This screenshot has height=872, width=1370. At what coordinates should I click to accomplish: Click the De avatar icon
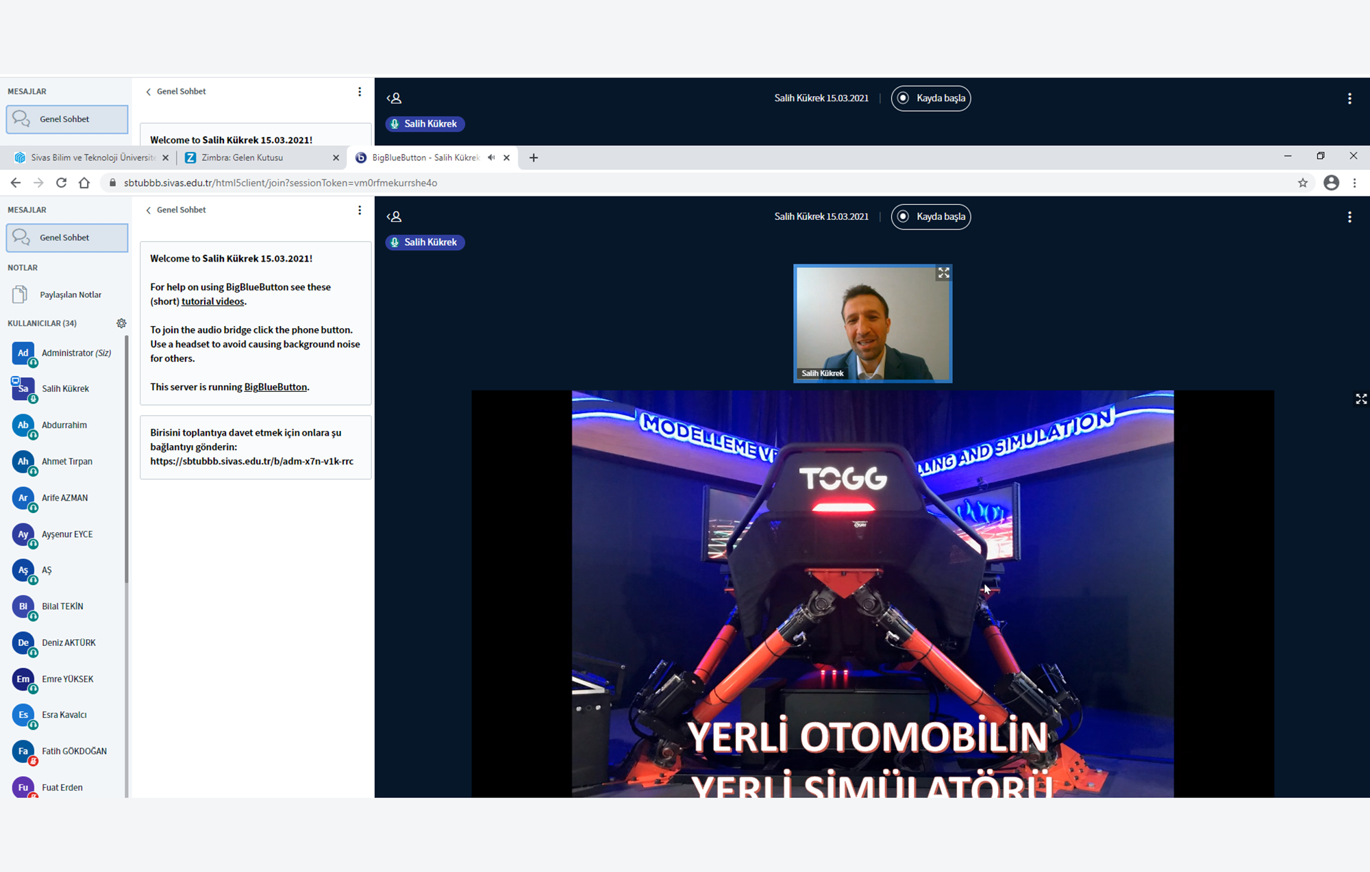(23, 643)
